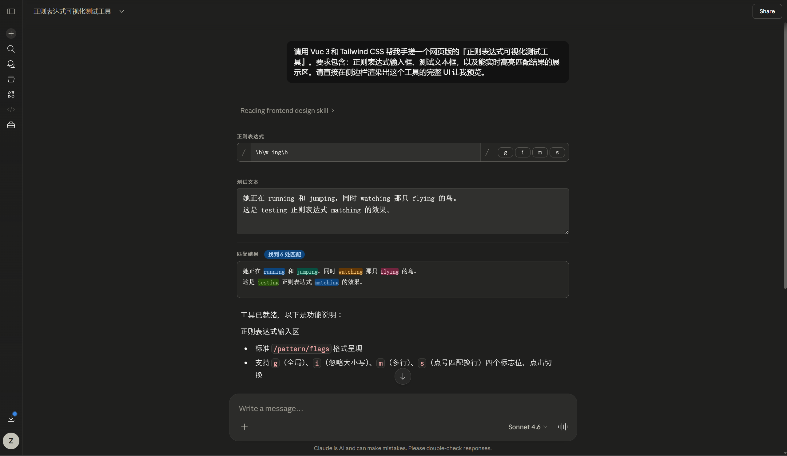Open the Z user avatar menu
Viewport: 787px width, 456px height.
point(11,441)
